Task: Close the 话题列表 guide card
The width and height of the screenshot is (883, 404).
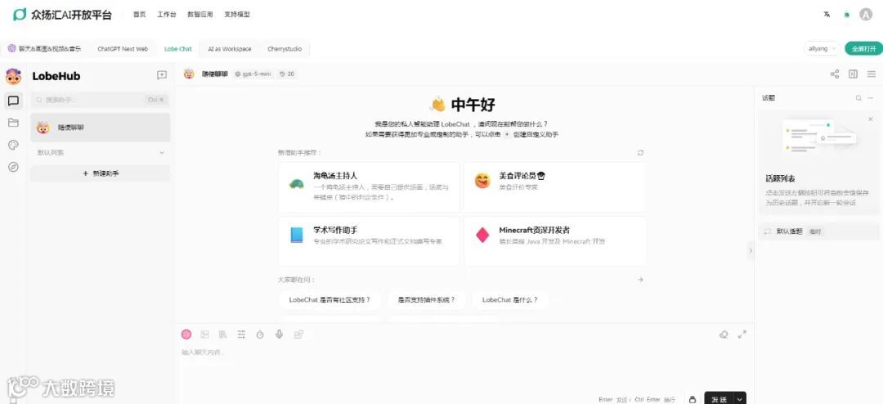Action: [871, 119]
